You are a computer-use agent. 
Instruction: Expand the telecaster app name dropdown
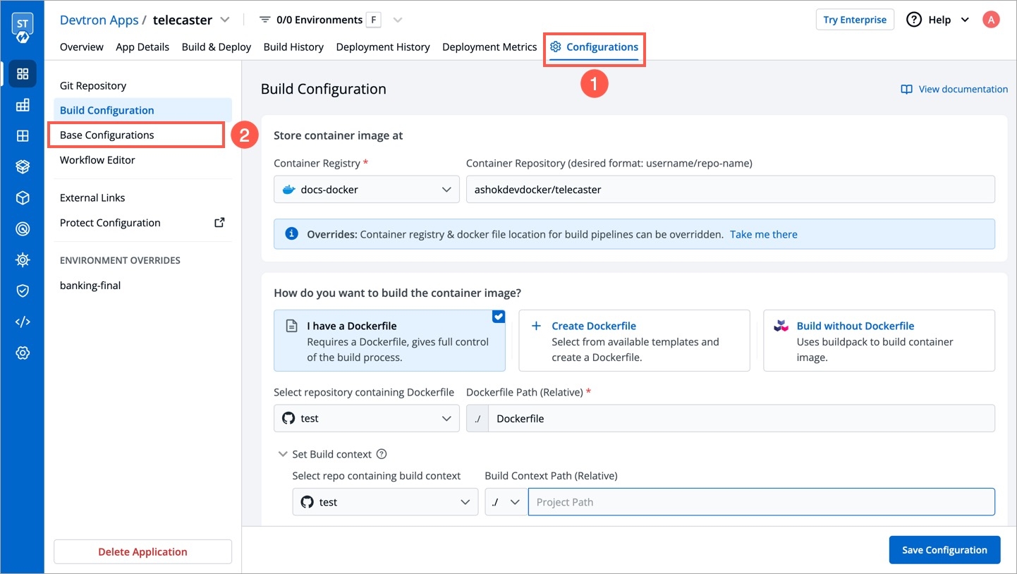tap(225, 20)
